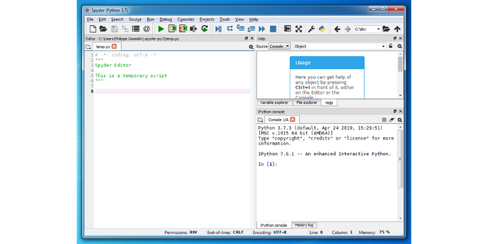
Task: Browse tabs icon in IPython console
Action: point(260,120)
